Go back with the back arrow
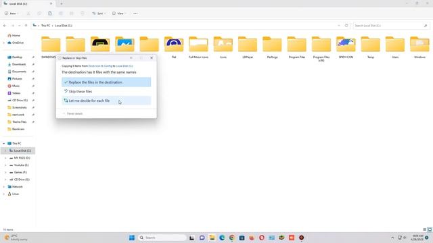 tap(5, 26)
